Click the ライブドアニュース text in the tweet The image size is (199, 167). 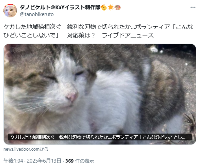click(128, 35)
